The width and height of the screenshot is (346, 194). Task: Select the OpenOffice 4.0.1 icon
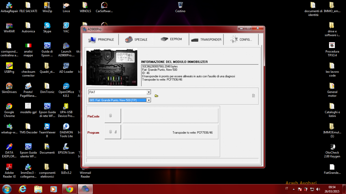(x=66, y=90)
